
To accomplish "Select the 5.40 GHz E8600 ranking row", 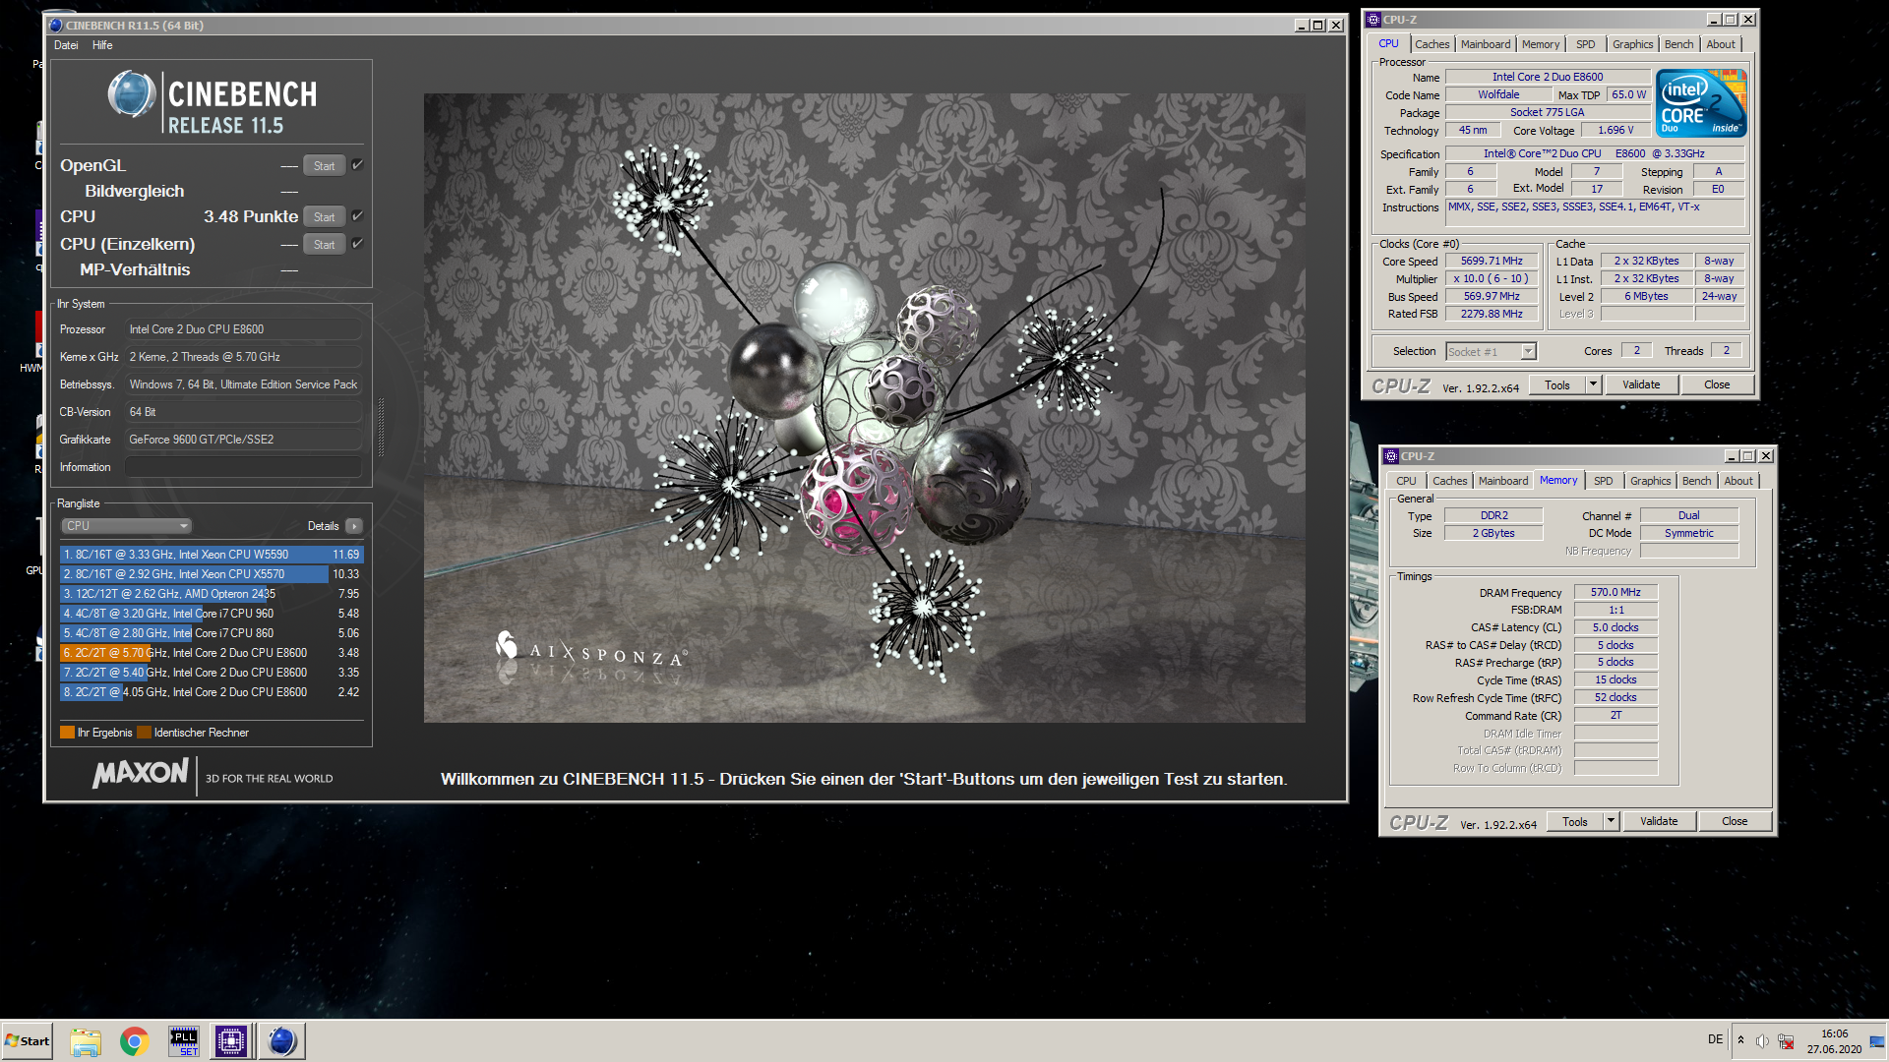I will click(212, 673).
